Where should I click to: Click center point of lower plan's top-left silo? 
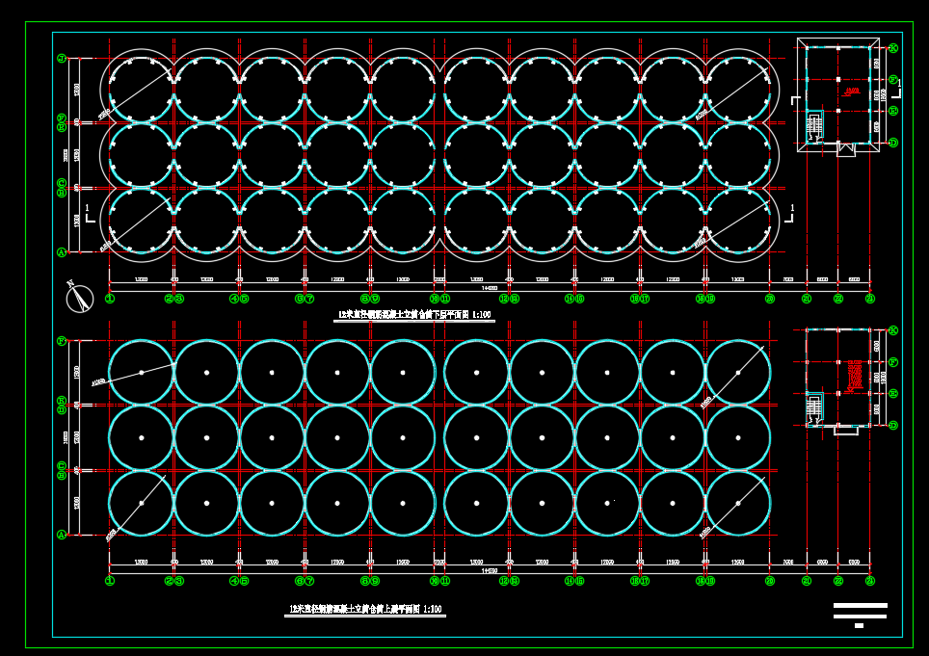click(142, 372)
